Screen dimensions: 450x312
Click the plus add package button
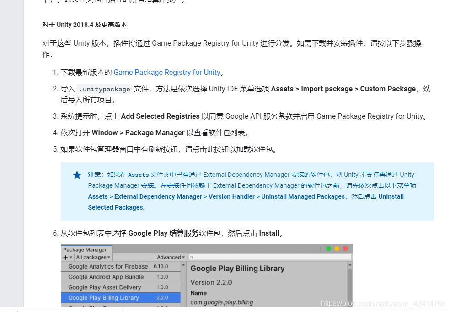[68, 257]
